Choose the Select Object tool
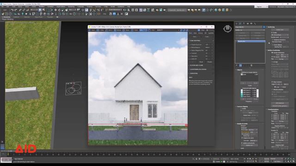 pos(40,10)
